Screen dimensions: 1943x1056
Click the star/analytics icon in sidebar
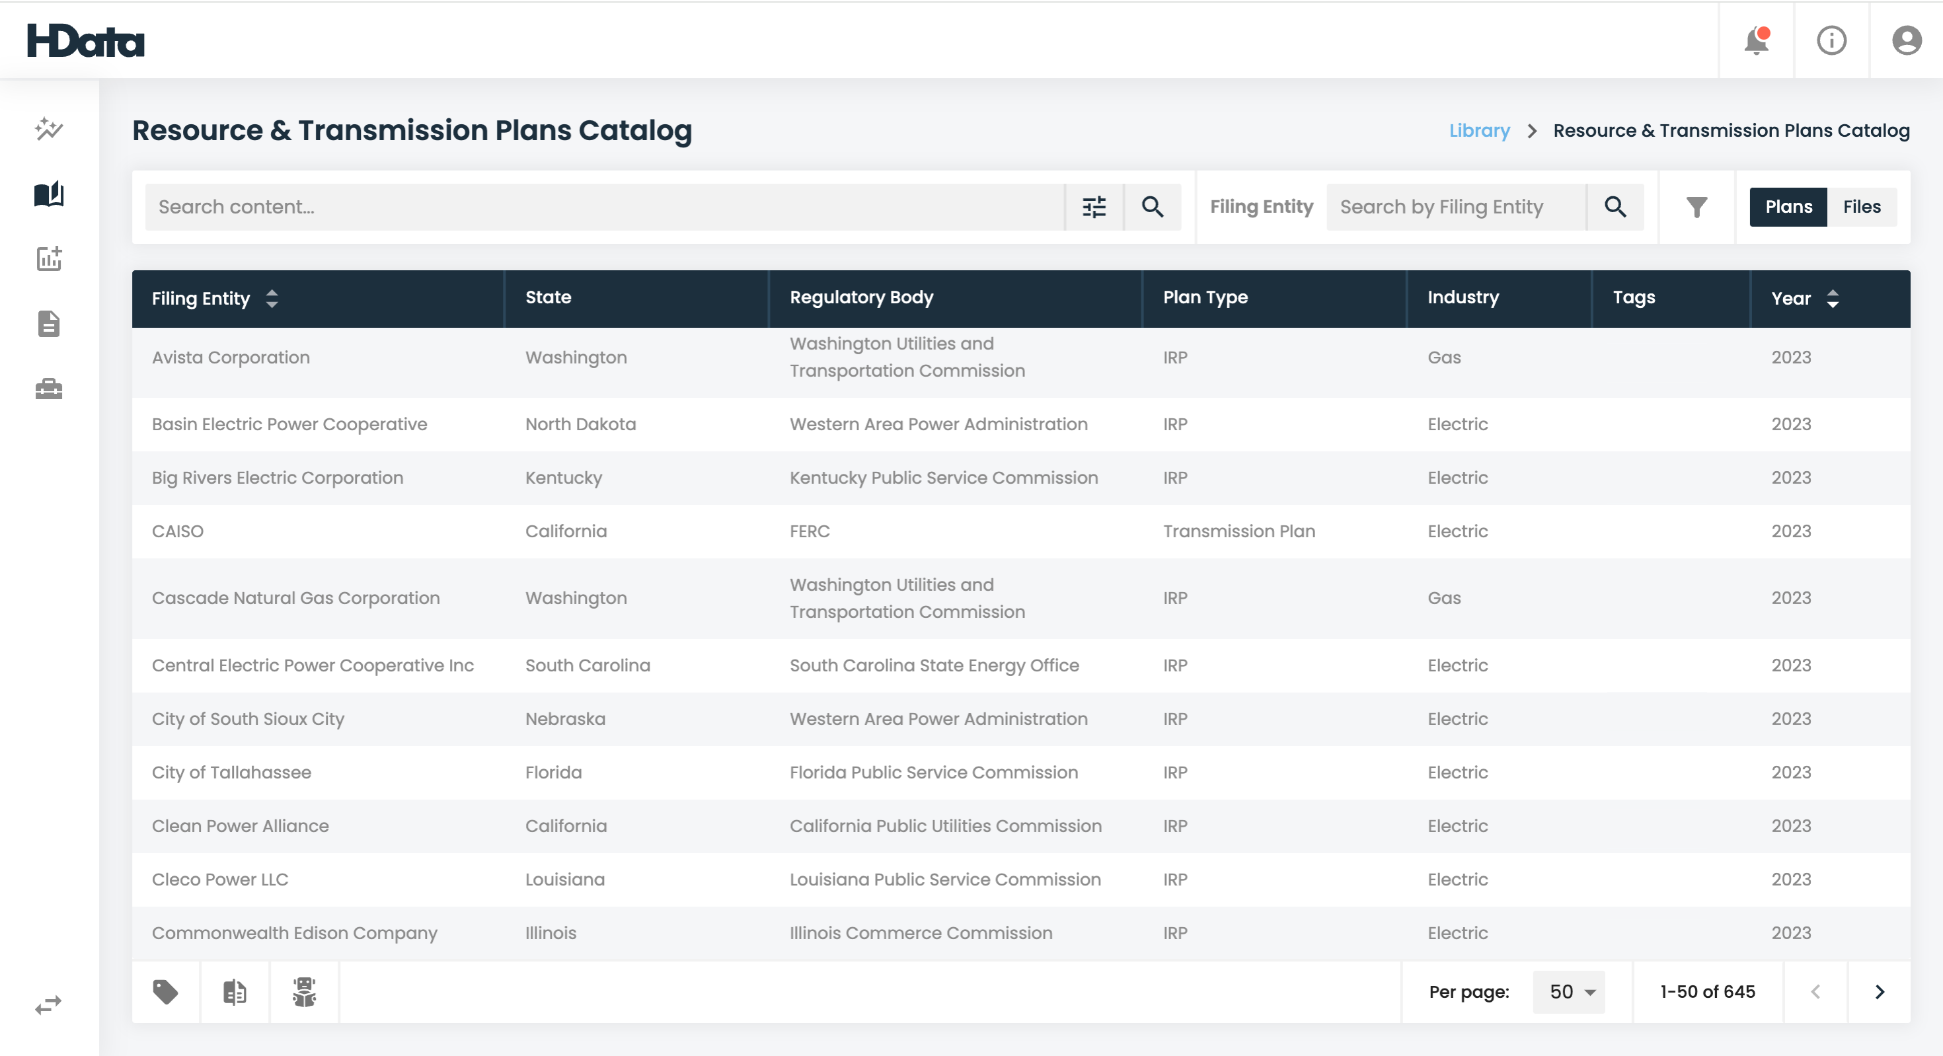[x=50, y=129]
